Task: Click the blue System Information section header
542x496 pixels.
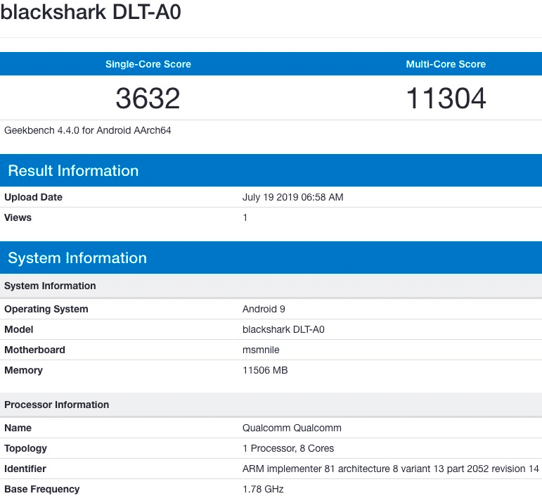Action: [77, 258]
